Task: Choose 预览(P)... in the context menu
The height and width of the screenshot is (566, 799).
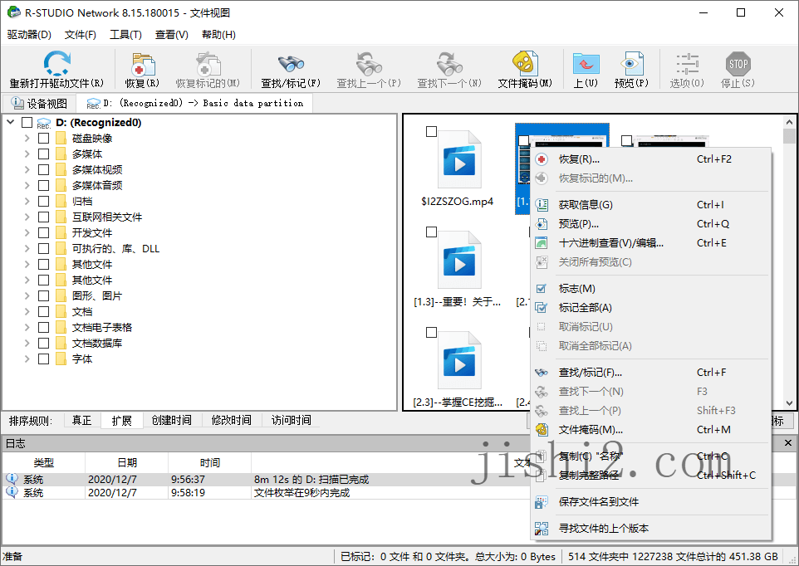Action: (x=650, y=224)
